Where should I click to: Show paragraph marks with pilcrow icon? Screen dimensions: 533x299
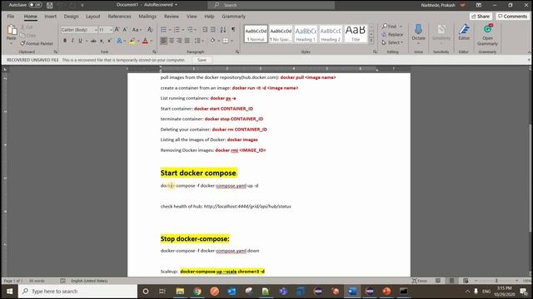click(233, 30)
